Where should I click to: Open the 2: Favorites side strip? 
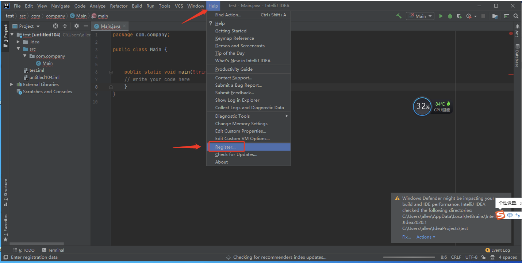click(x=5, y=228)
